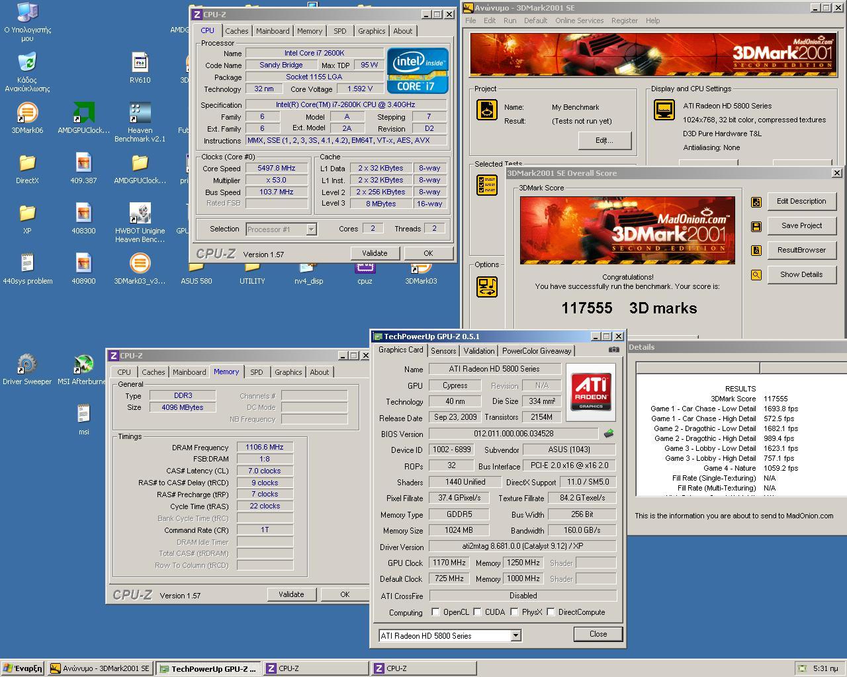
Task: Click the Show Details magnifier icon
Action: [x=756, y=275]
